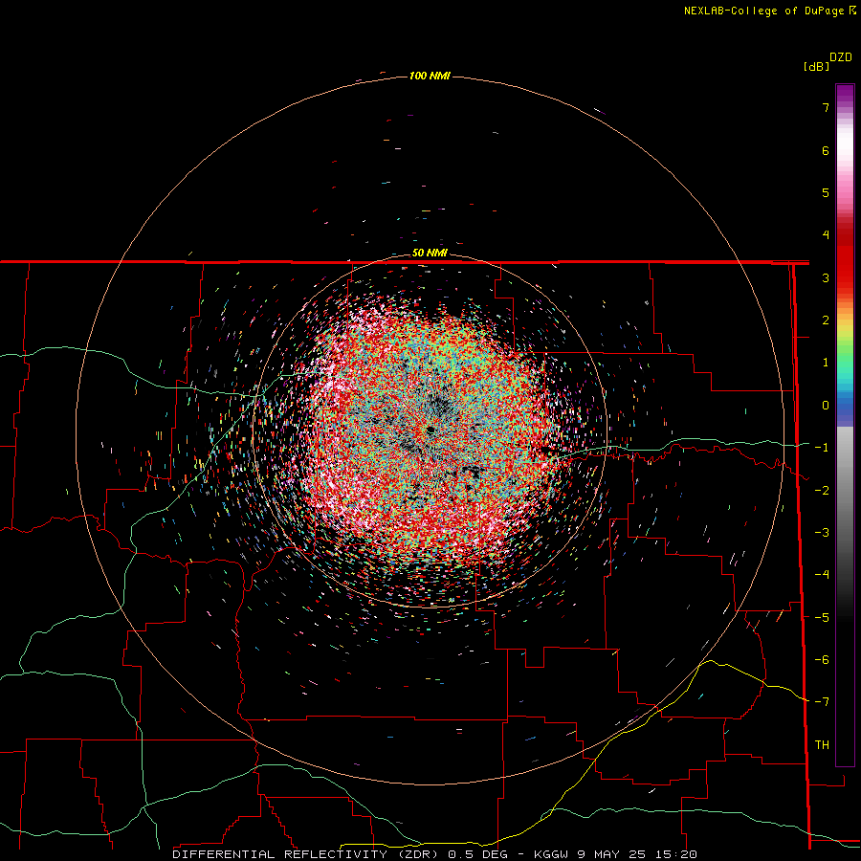Click the 4 value on the color scale
The height and width of the screenshot is (861, 861).
(x=826, y=235)
